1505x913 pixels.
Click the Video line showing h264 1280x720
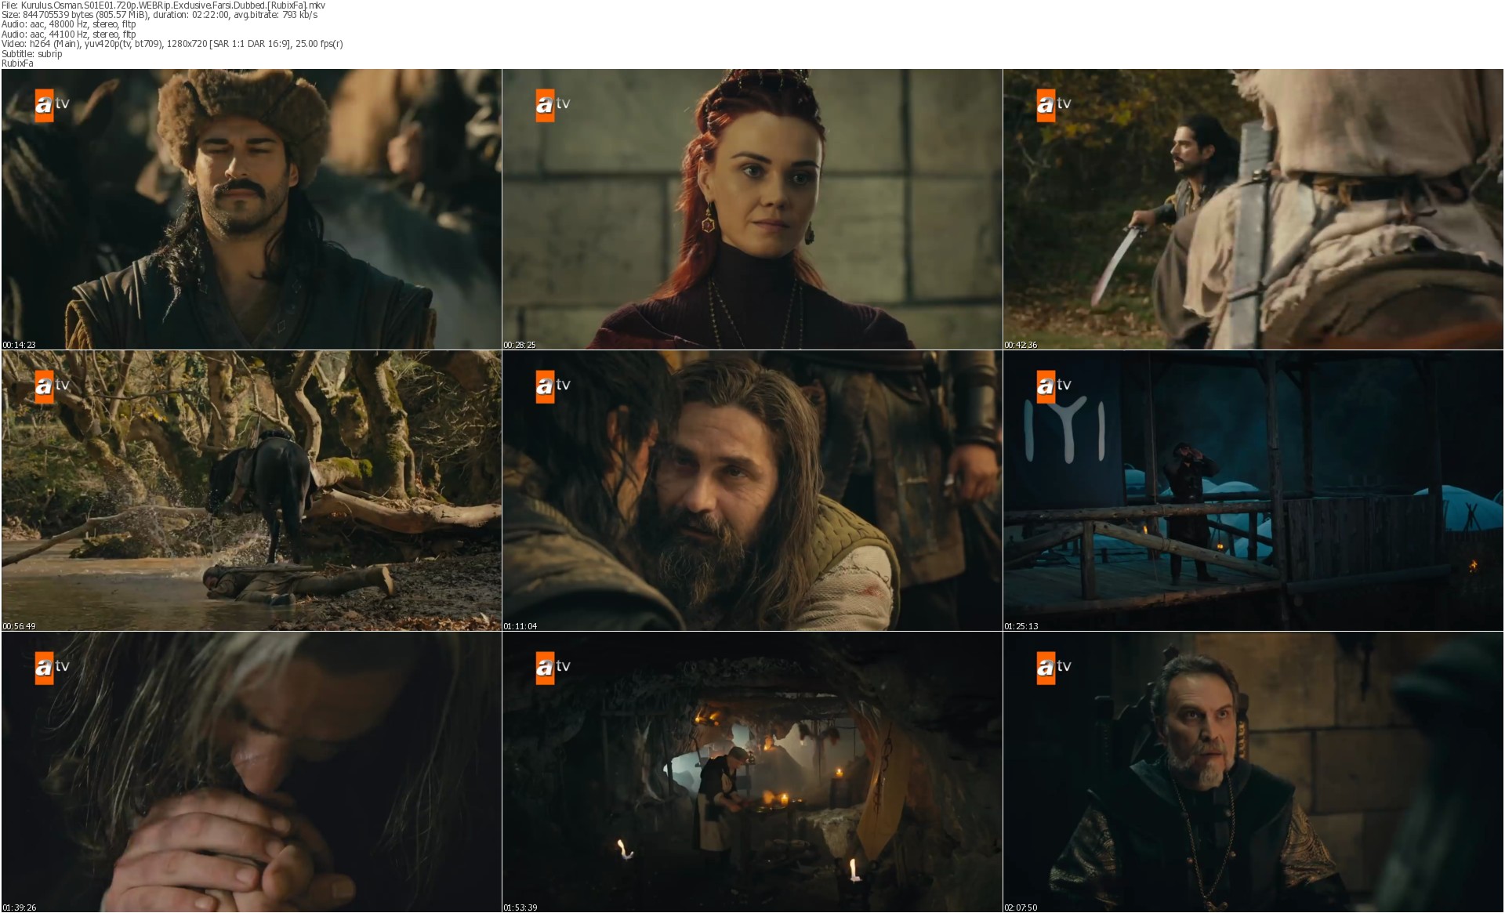coord(172,44)
